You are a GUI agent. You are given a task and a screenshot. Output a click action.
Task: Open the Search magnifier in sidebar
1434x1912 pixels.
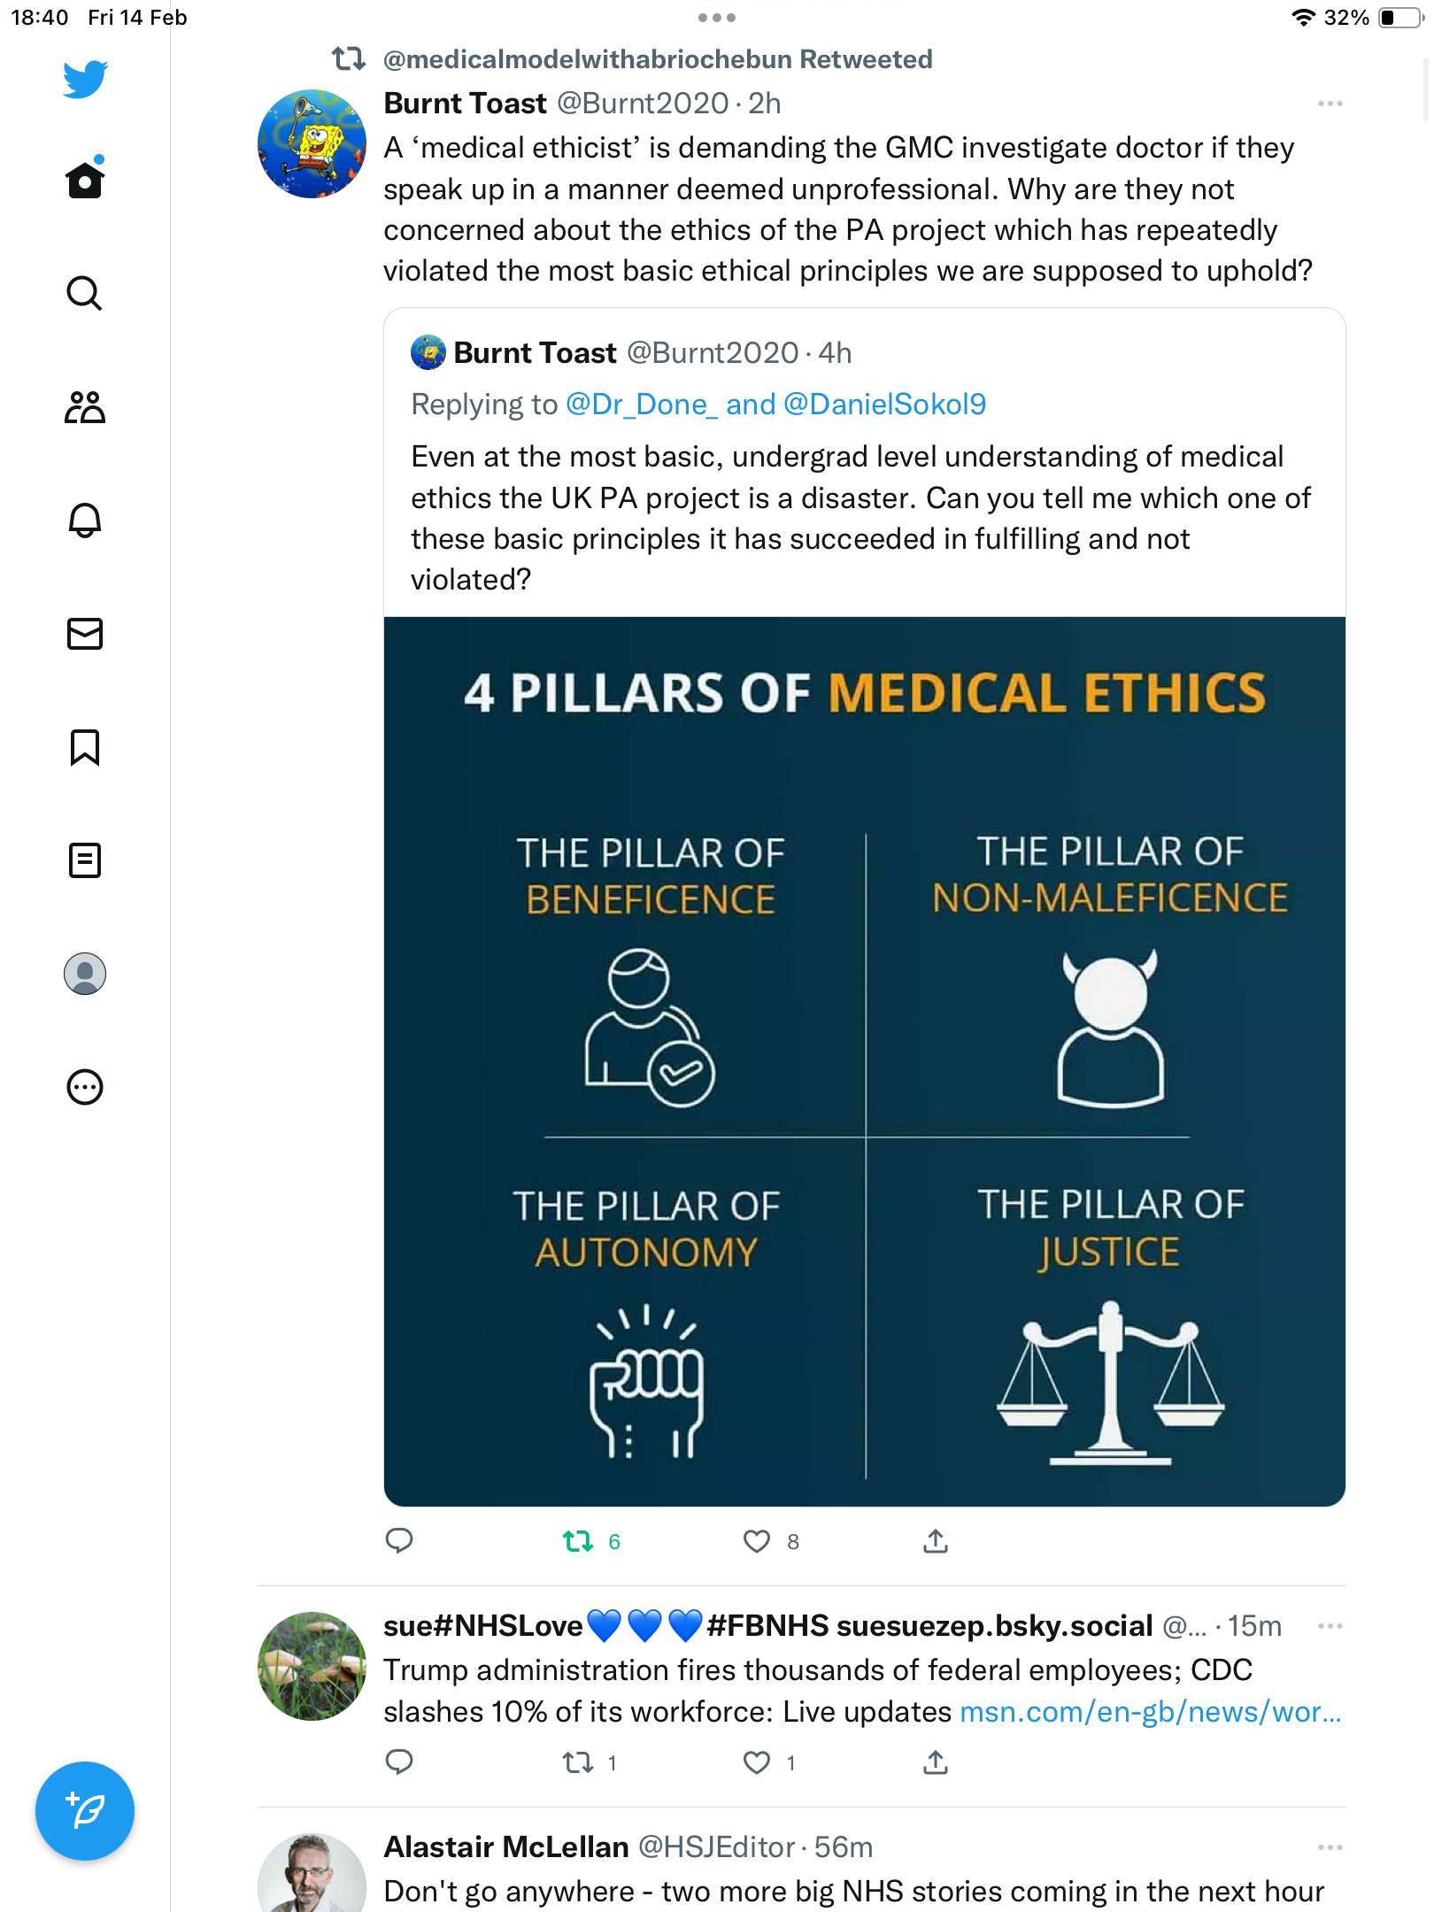(x=85, y=293)
